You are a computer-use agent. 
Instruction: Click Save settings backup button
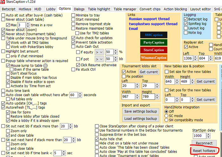pos(140,111)
